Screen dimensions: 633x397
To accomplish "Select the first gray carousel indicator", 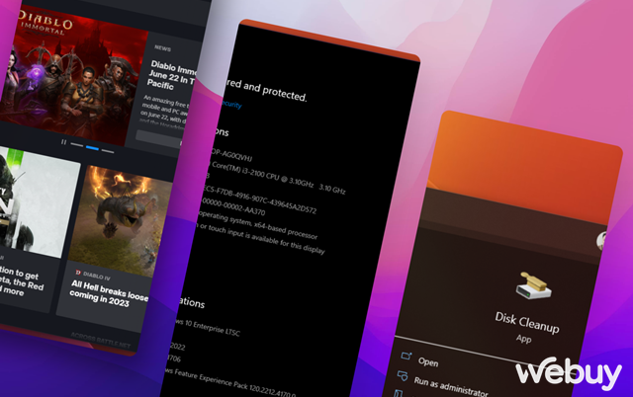I will (x=78, y=145).
